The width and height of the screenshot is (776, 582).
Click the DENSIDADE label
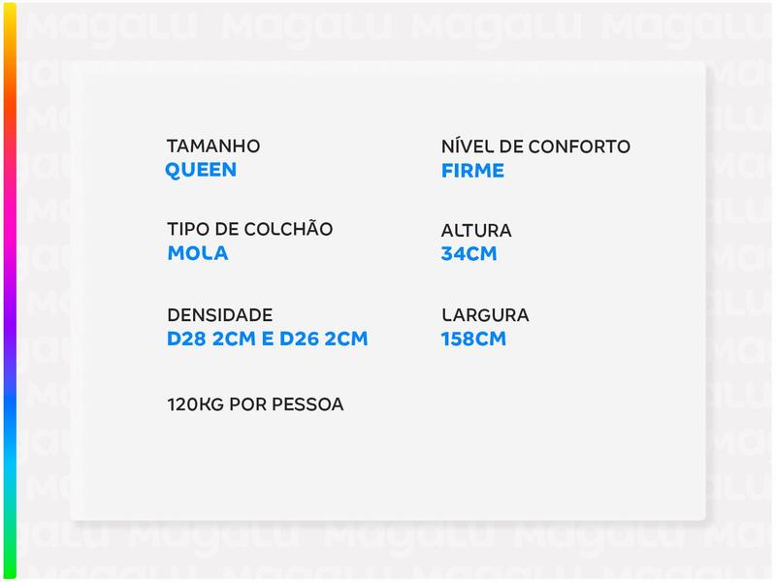[219, 315]
